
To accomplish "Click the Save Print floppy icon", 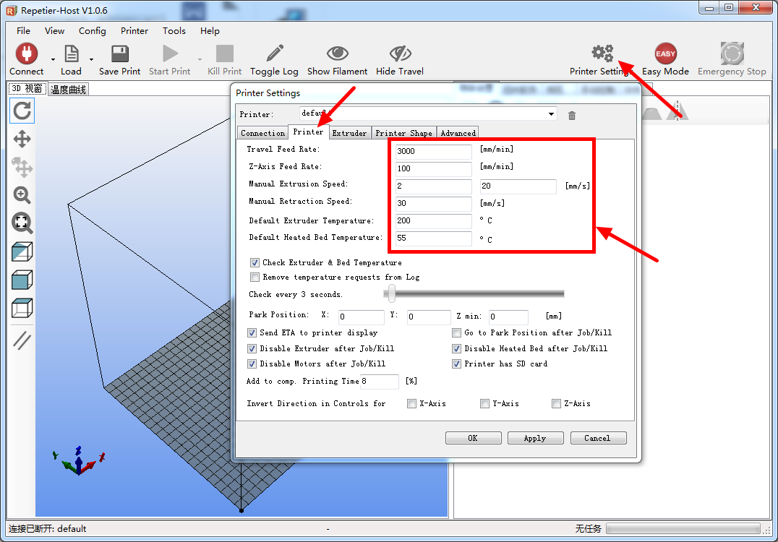I will (119, 54).
